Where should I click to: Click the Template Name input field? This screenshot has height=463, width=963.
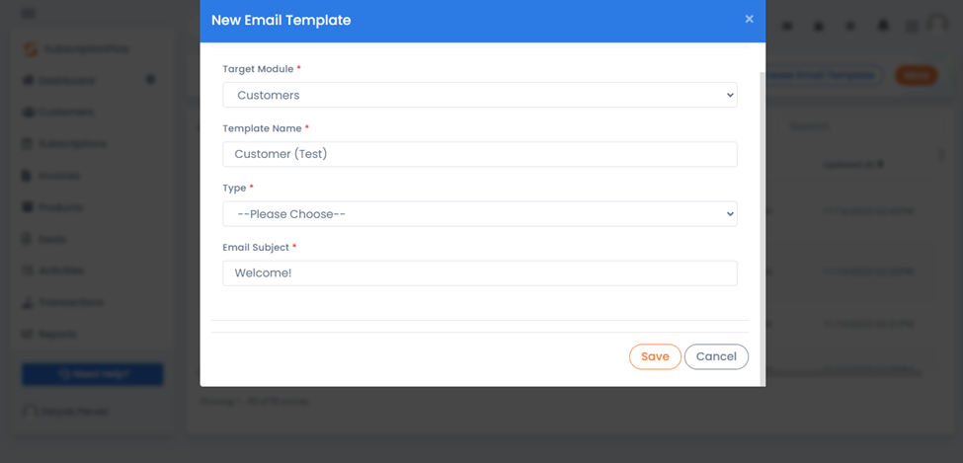(480, 154)
